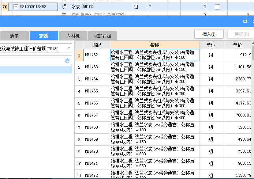Click price cell 2380.77
254x179 pixels.
point(237,79)
